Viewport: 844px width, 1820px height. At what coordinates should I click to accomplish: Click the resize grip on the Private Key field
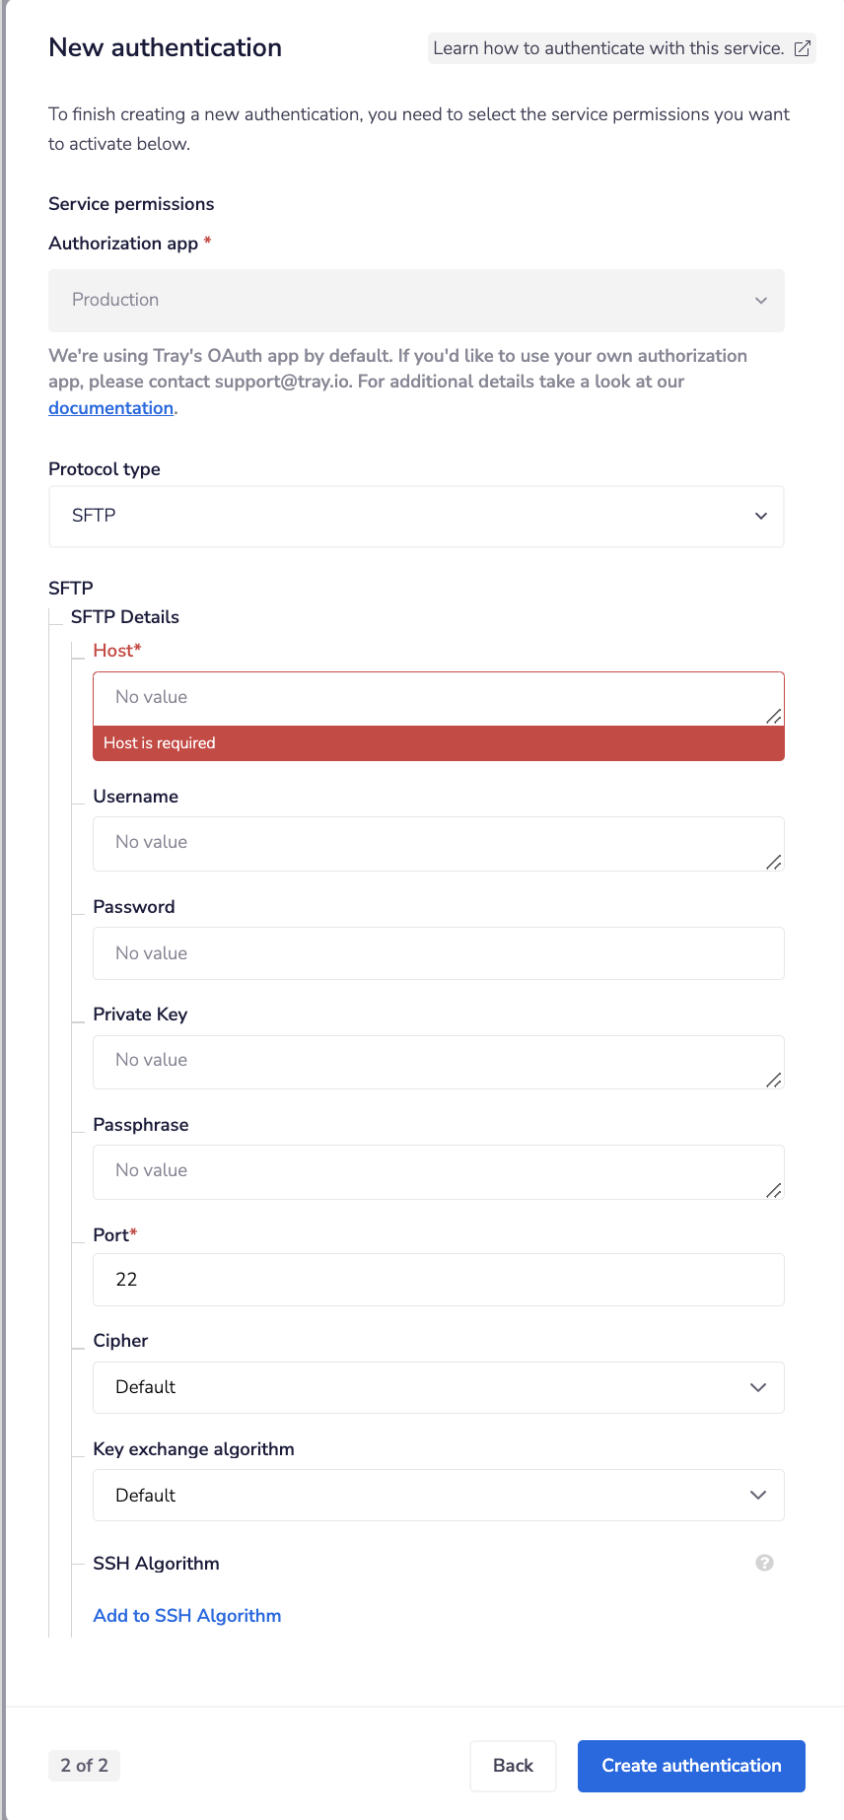[x=775, y=1082]
